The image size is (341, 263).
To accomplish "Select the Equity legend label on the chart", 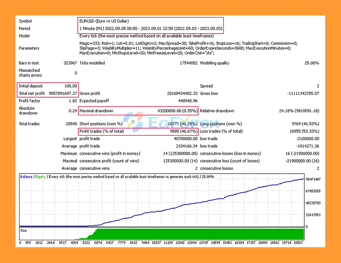I will tap(40, 176).
